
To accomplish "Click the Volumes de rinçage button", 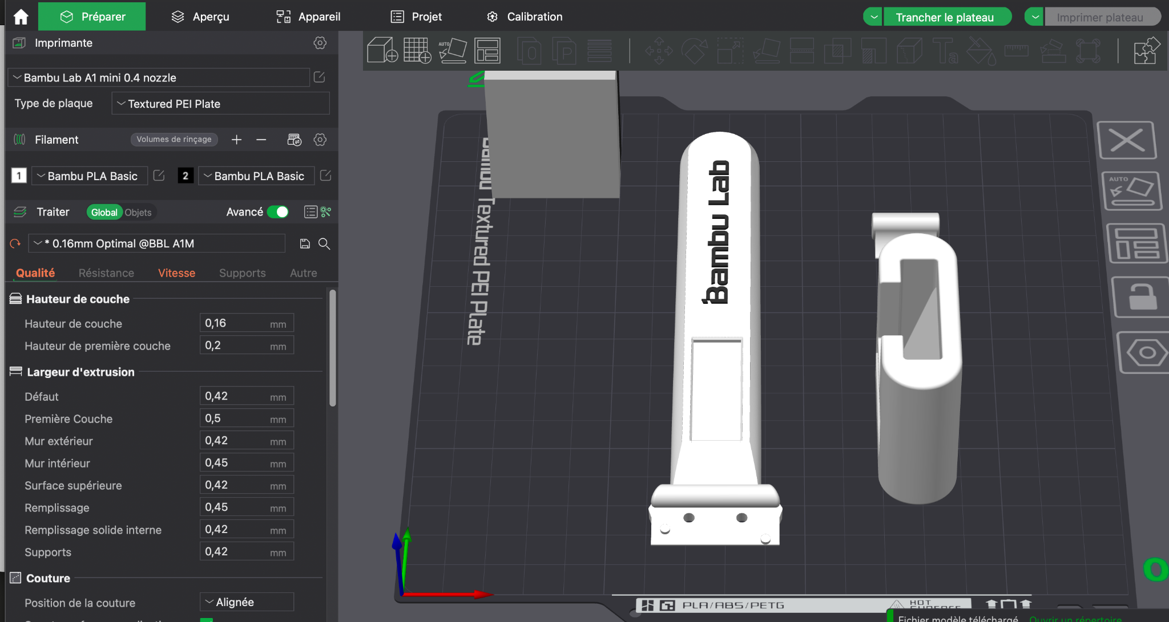I will pos(174,140).
